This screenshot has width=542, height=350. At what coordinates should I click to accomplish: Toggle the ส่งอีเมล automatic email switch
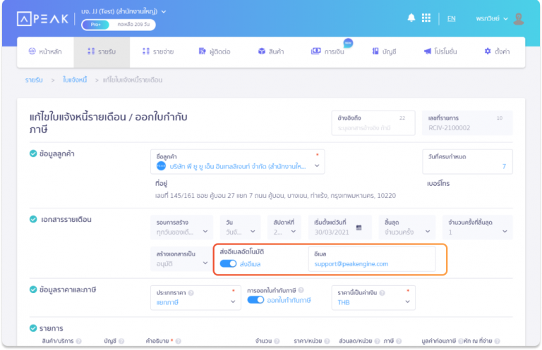228,264
